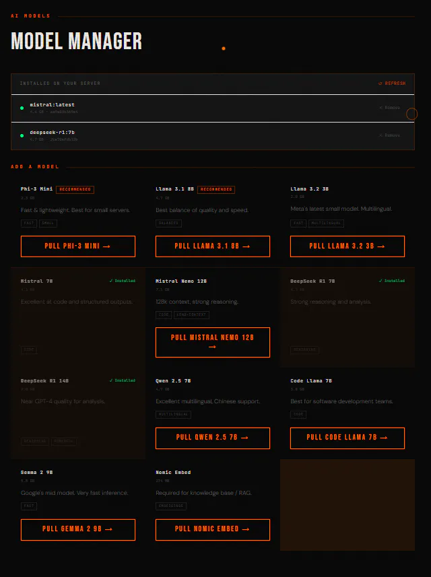Select the Llama 3.1 8B card title
Viewport: 431px width, 577px height.
[174, 189]
